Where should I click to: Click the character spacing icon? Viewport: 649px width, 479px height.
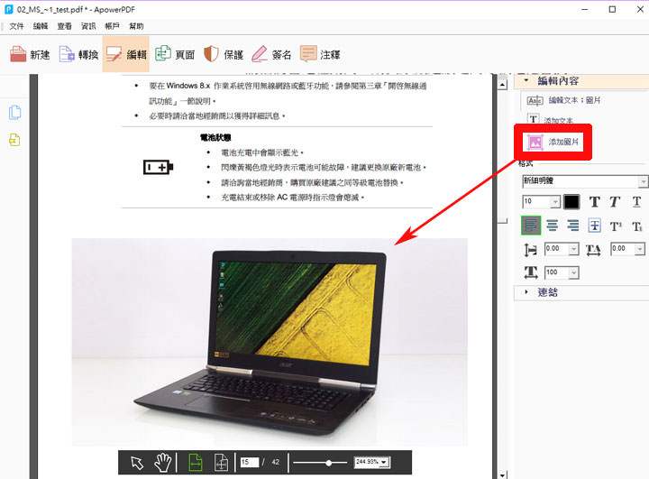pyautogui.click(x=593, y=250)
